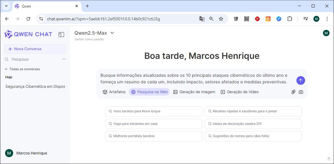334x164 pixels.
Task: Open the media control playlist icon
Action: point(306,19)
